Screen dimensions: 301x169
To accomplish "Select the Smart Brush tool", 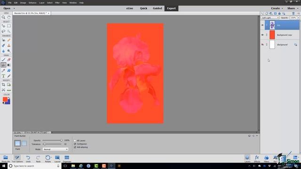I will pyautogui.click(x=3, y=46).
